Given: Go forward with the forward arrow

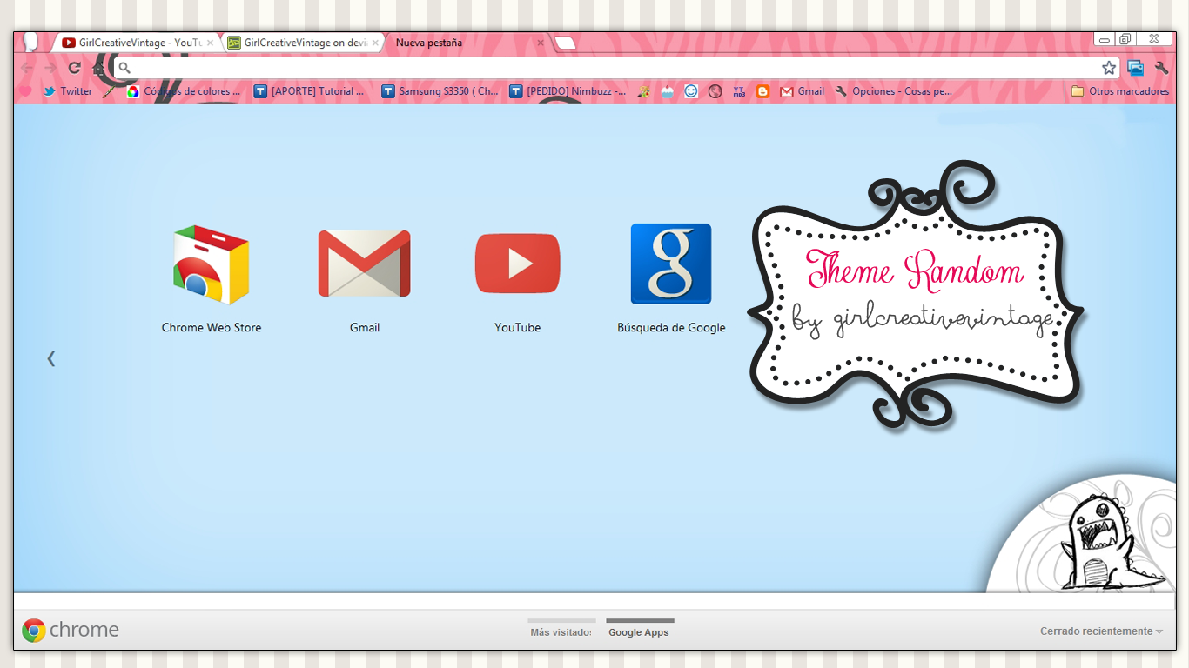Looking at the screenshot, I should click(50, 68).
